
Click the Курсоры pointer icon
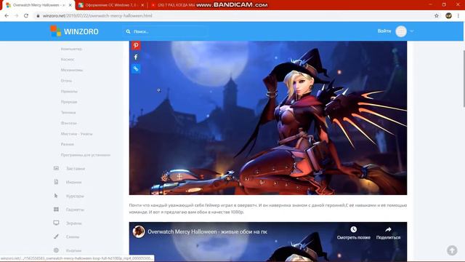56,196
